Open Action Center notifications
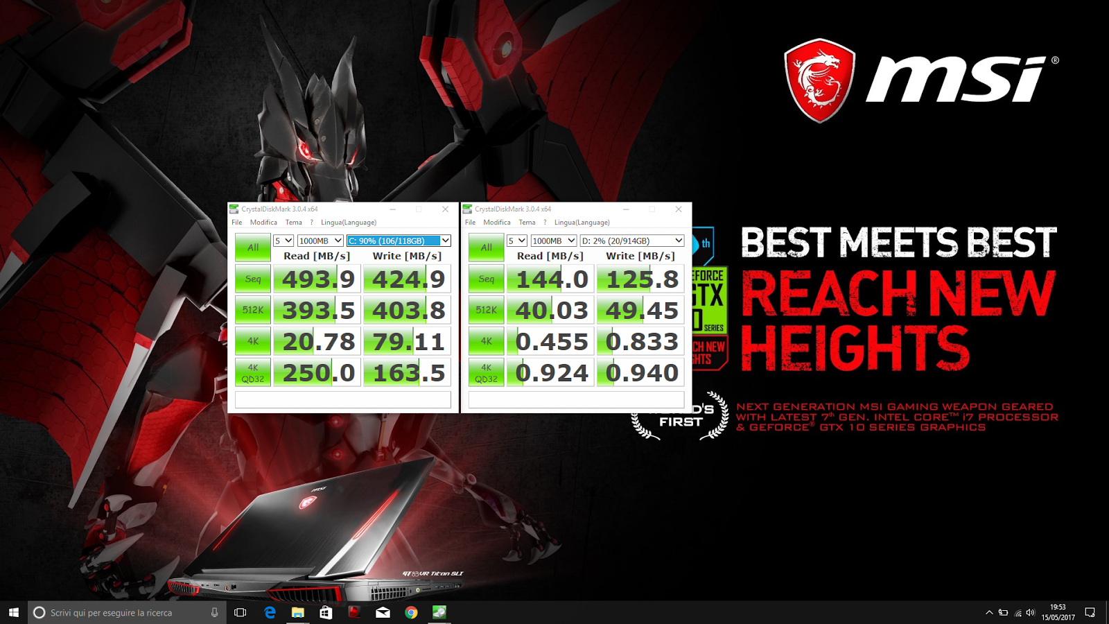Image resolution: width=1109 pixels, height=624 pixels. click(x=1090, y=612)
